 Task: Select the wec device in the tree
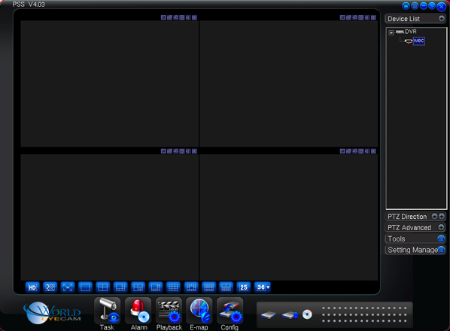[x=418, y=41]
